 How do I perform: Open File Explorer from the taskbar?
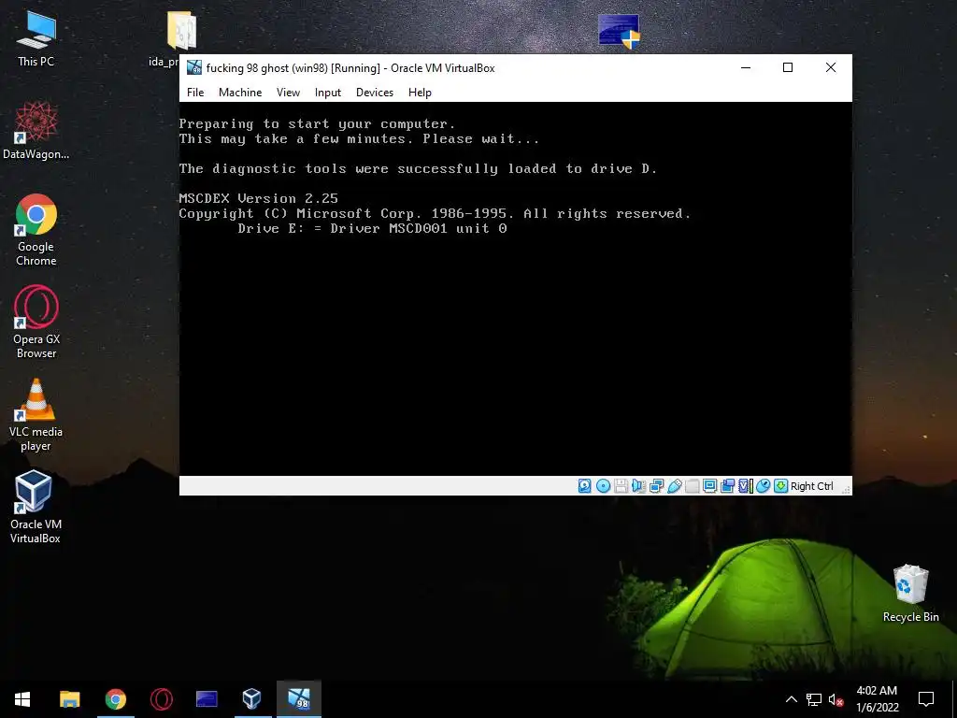click(69, 699)
